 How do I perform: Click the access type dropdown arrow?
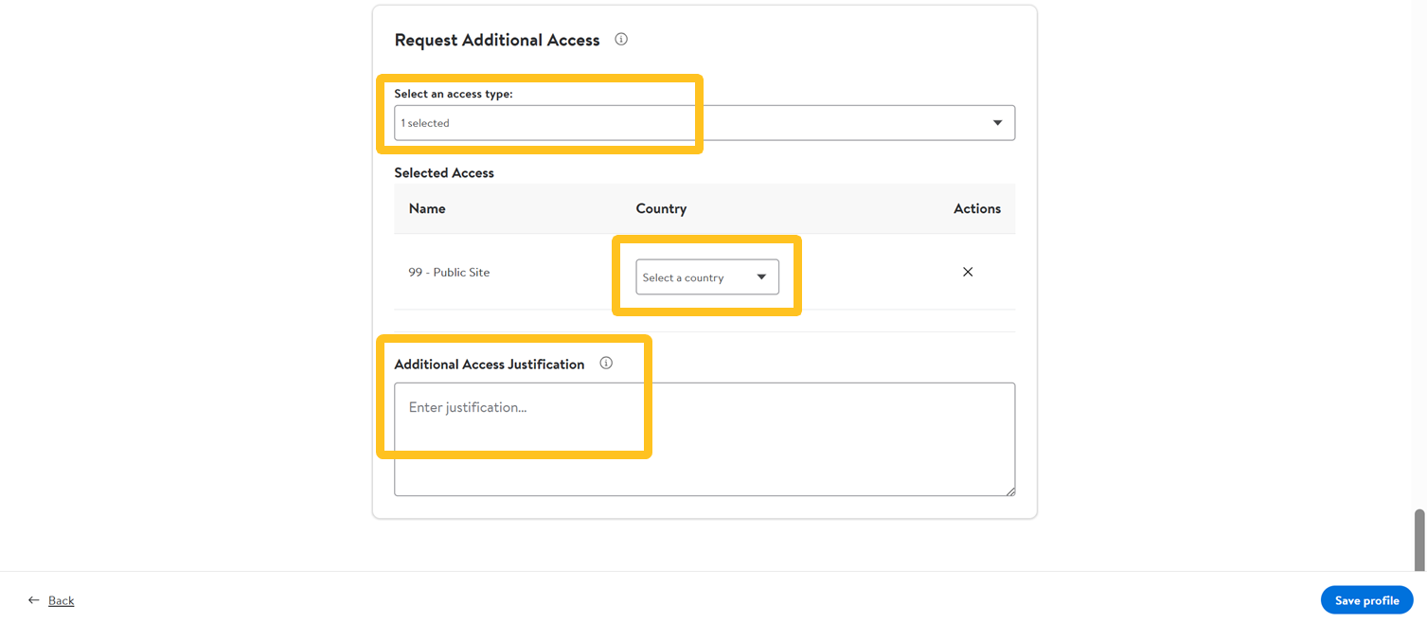997,123
